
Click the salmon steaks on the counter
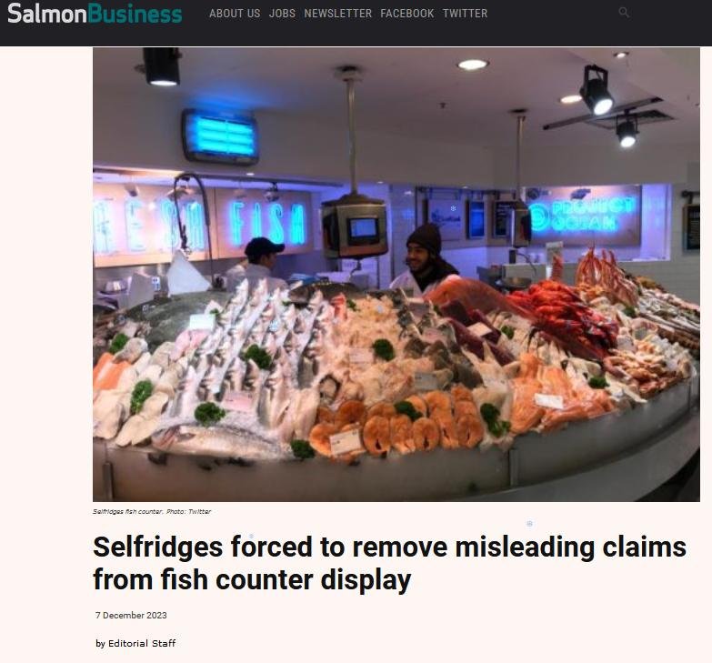399,424
